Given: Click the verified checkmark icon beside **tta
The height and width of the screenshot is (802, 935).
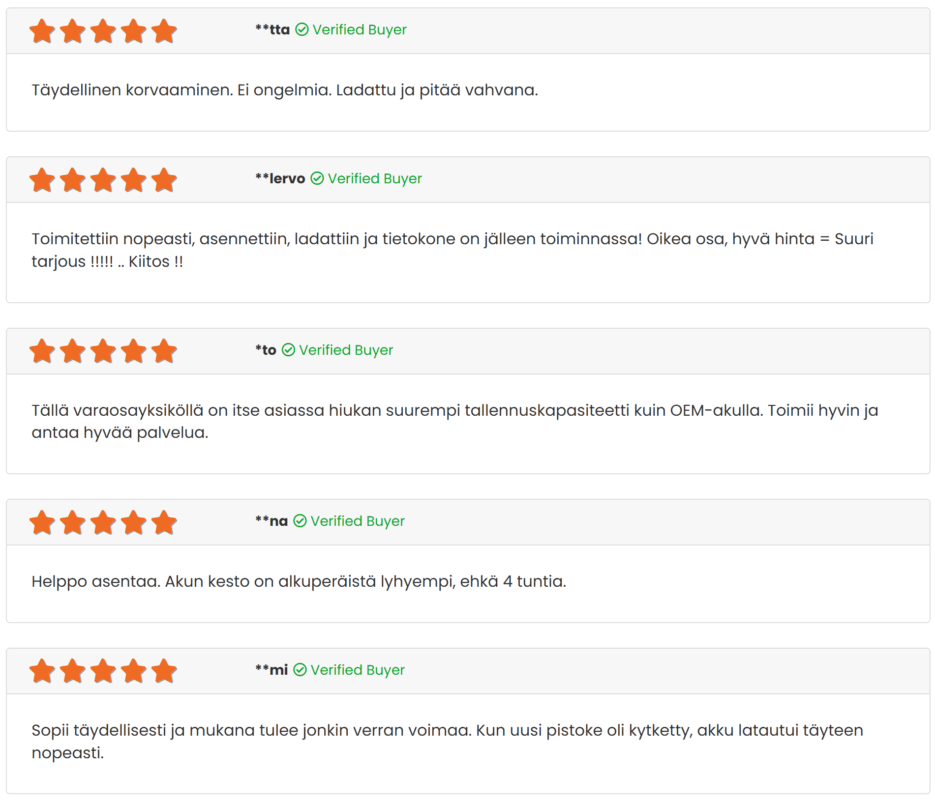Looking at the screenshot, I should [x=302, y=30].
